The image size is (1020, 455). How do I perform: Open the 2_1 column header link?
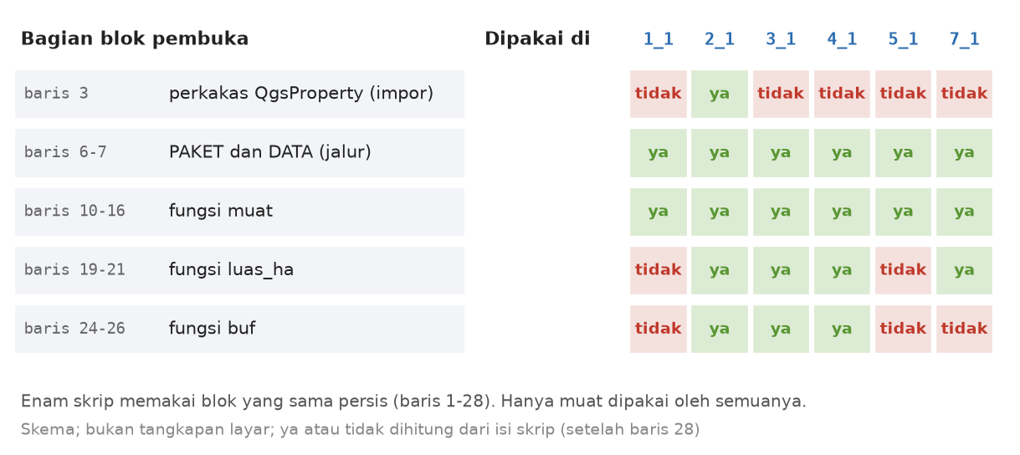tap(720, 39)
